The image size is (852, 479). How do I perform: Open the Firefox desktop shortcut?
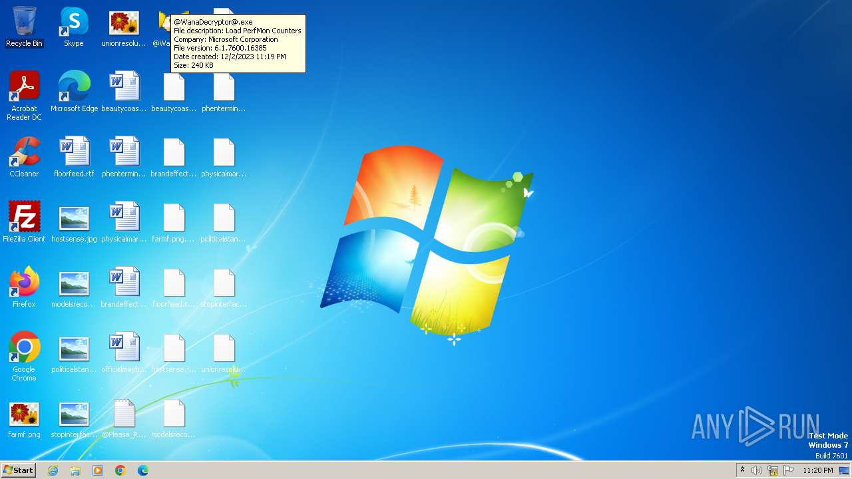pyautogui.click(x=24, y=287)
